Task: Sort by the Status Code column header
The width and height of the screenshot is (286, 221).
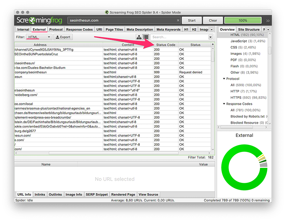Action: tap(166, 45)
